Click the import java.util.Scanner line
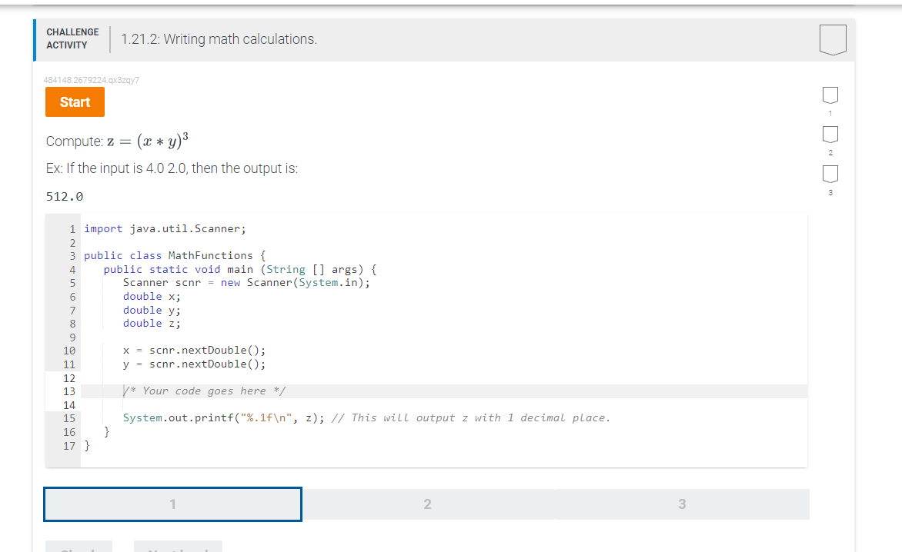Viewport: 902px width, 552px height. 165,228
